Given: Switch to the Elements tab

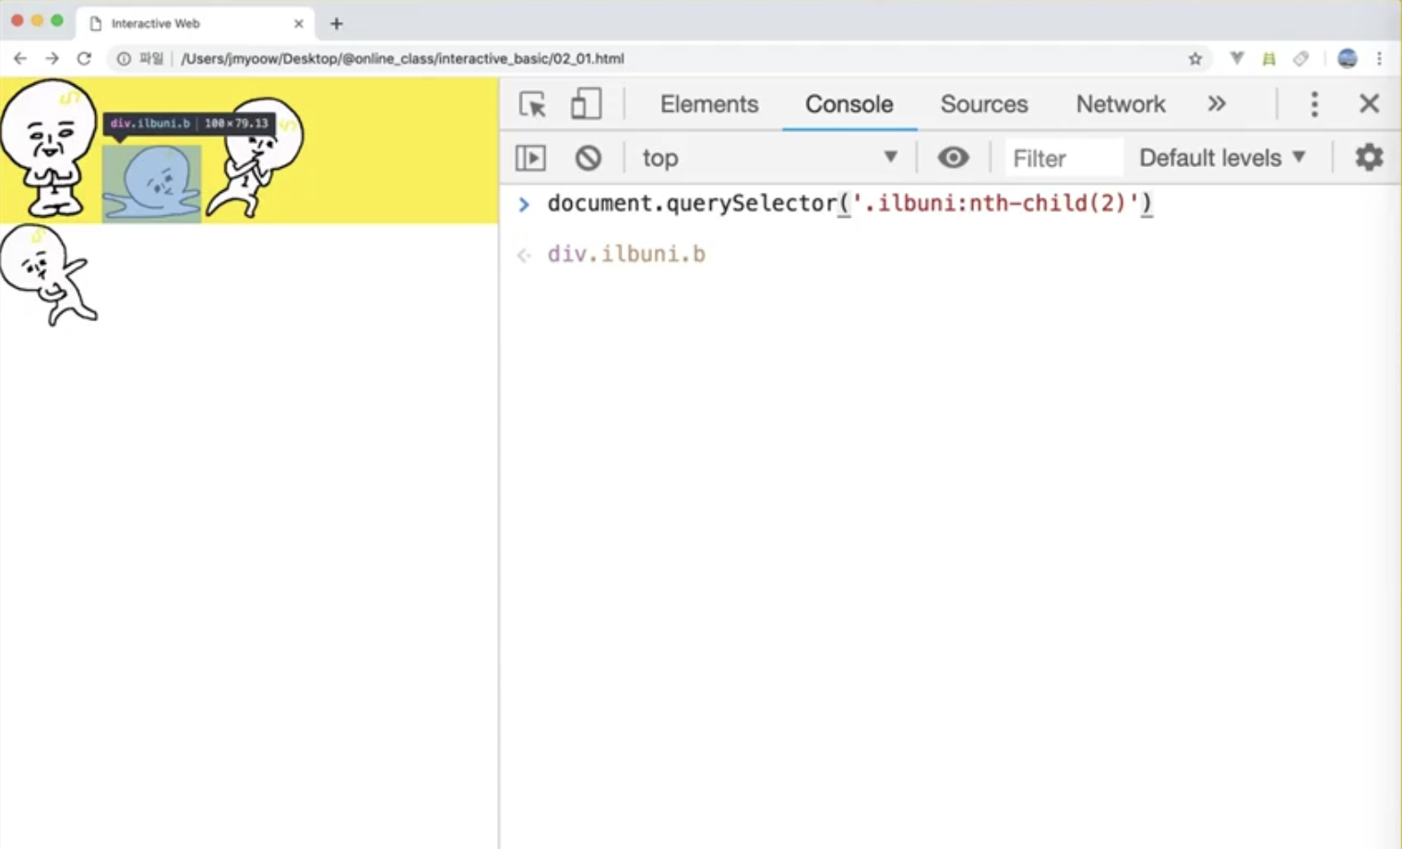Looking at the screenshot, I should 709,104.
